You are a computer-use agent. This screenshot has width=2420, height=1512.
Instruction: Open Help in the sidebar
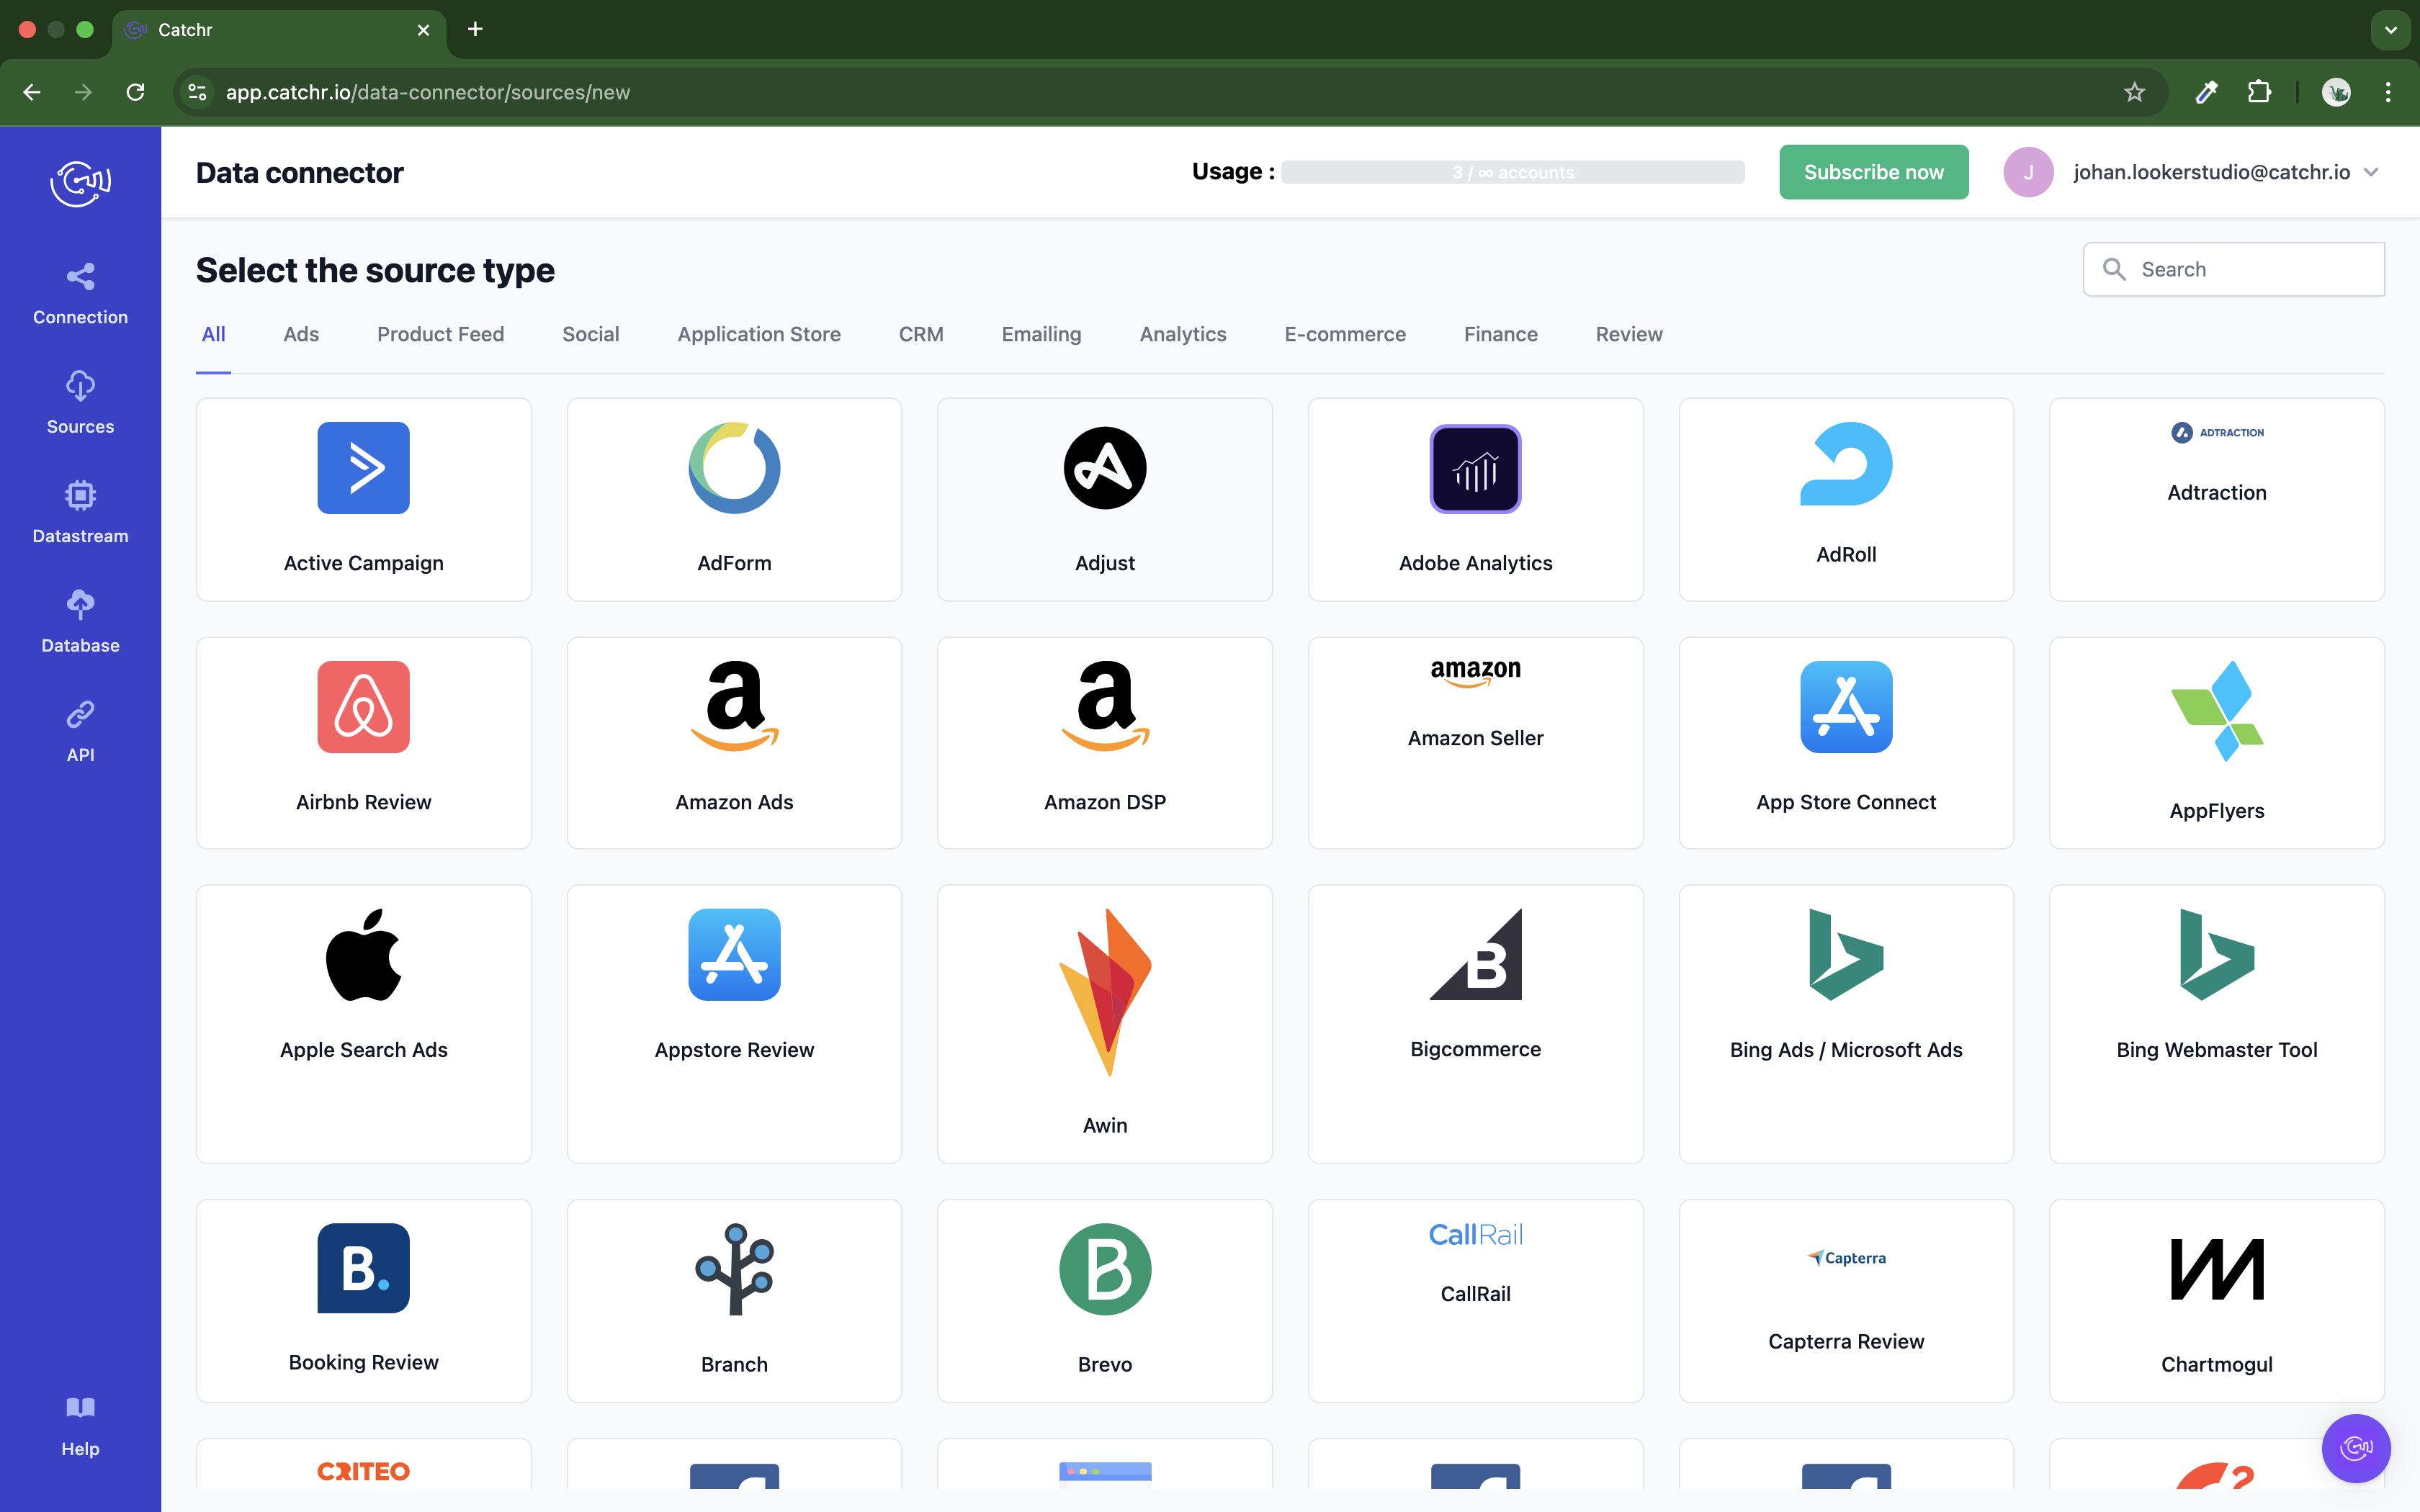click(80, 1427)
